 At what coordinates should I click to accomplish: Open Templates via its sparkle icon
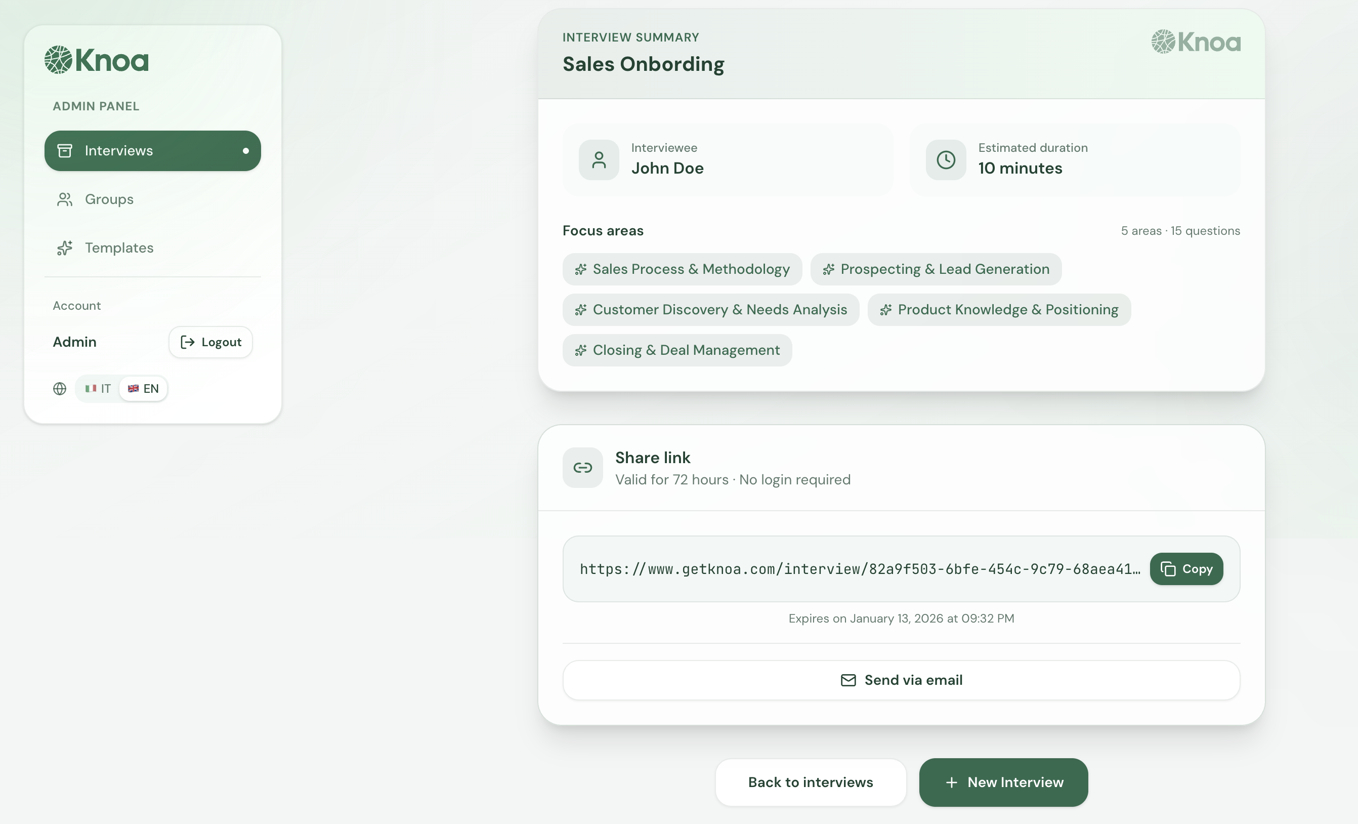[66, 248]
